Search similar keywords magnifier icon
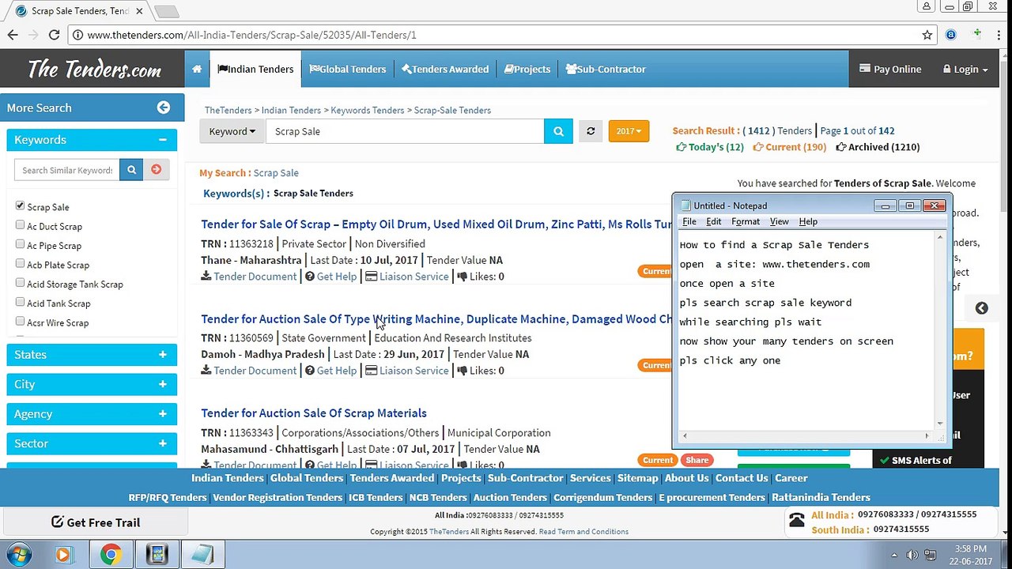Screen dimensions: 1012x569 (131, 169)
